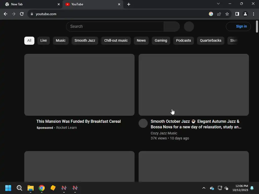Open the Chrome side panel

[x=237, y=14]
